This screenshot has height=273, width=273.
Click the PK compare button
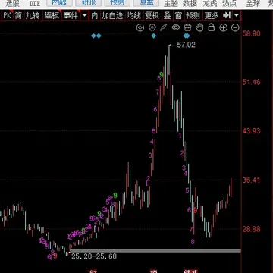[x=7, y=16]
